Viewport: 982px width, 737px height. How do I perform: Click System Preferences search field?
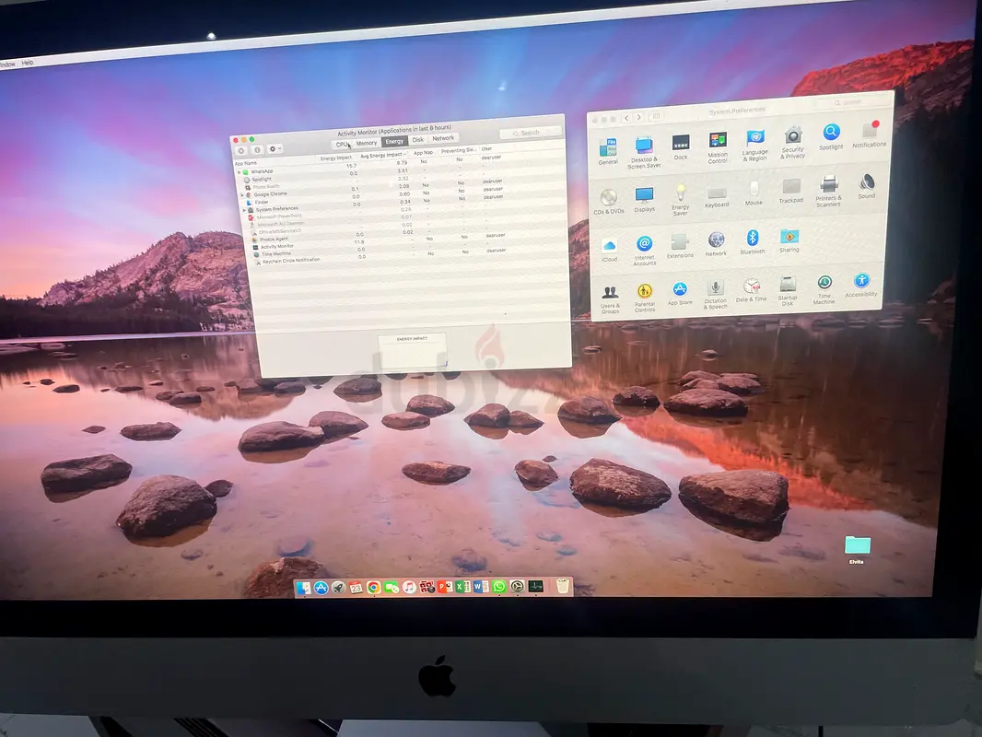point(853,102)
